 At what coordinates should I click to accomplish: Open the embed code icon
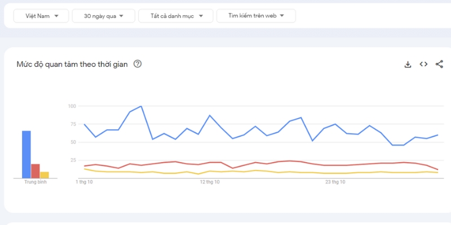[423, 64]
